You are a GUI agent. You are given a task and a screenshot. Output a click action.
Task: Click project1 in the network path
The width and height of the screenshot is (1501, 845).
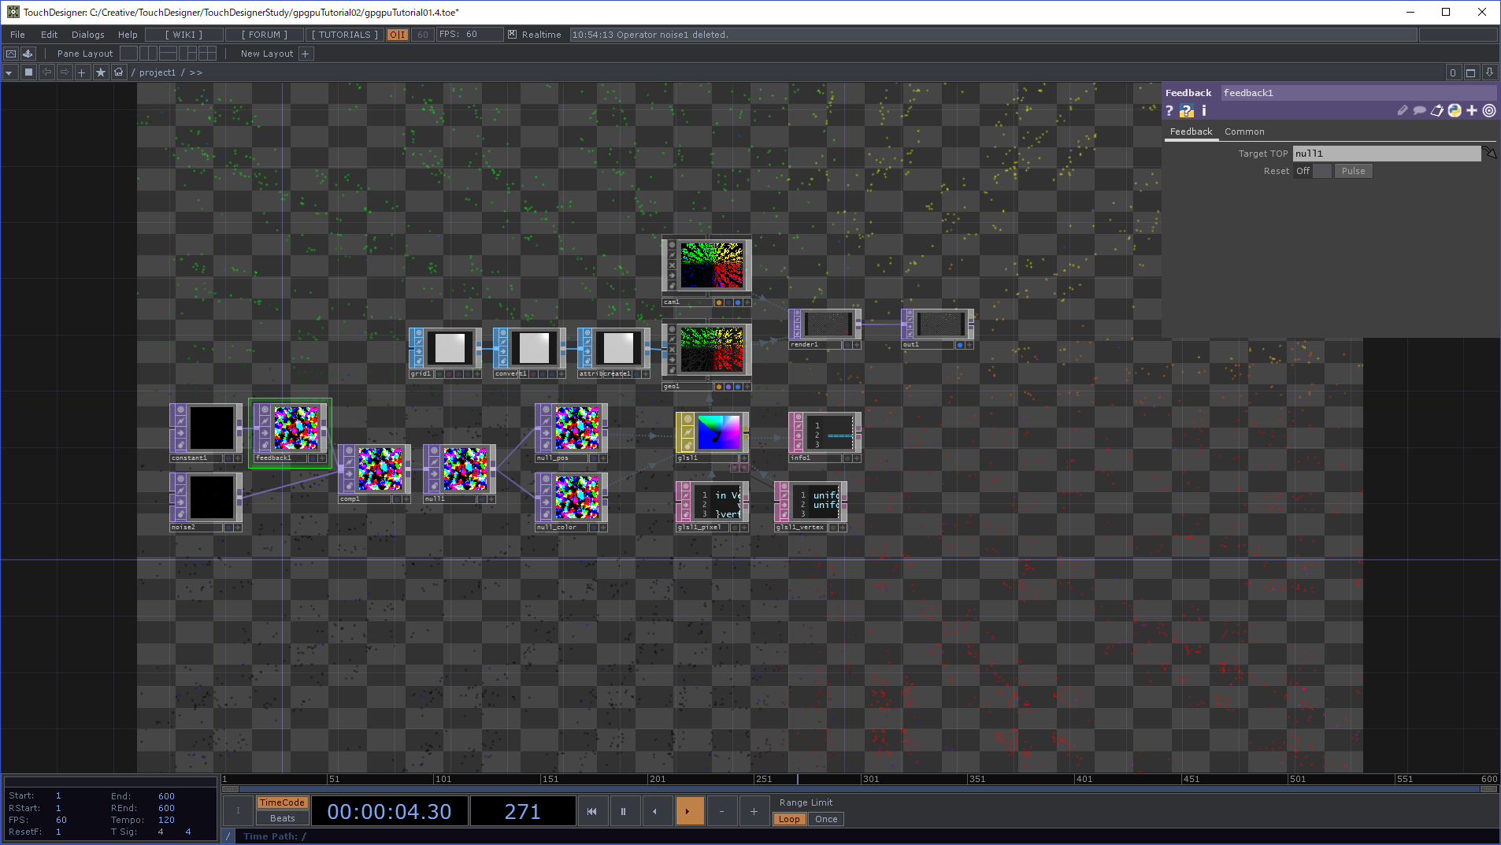(x=158, y=72)
